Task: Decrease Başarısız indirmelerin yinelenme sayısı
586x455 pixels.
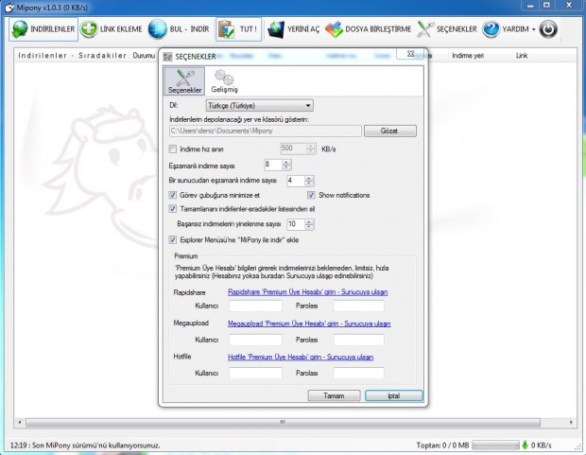Action: pos(309,227)
